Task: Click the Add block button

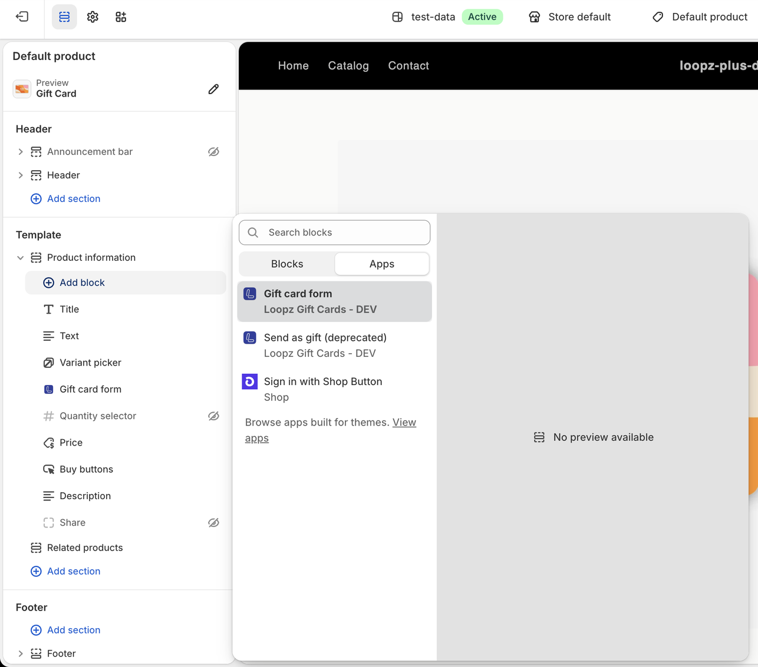Action: [x=126, y=283]
